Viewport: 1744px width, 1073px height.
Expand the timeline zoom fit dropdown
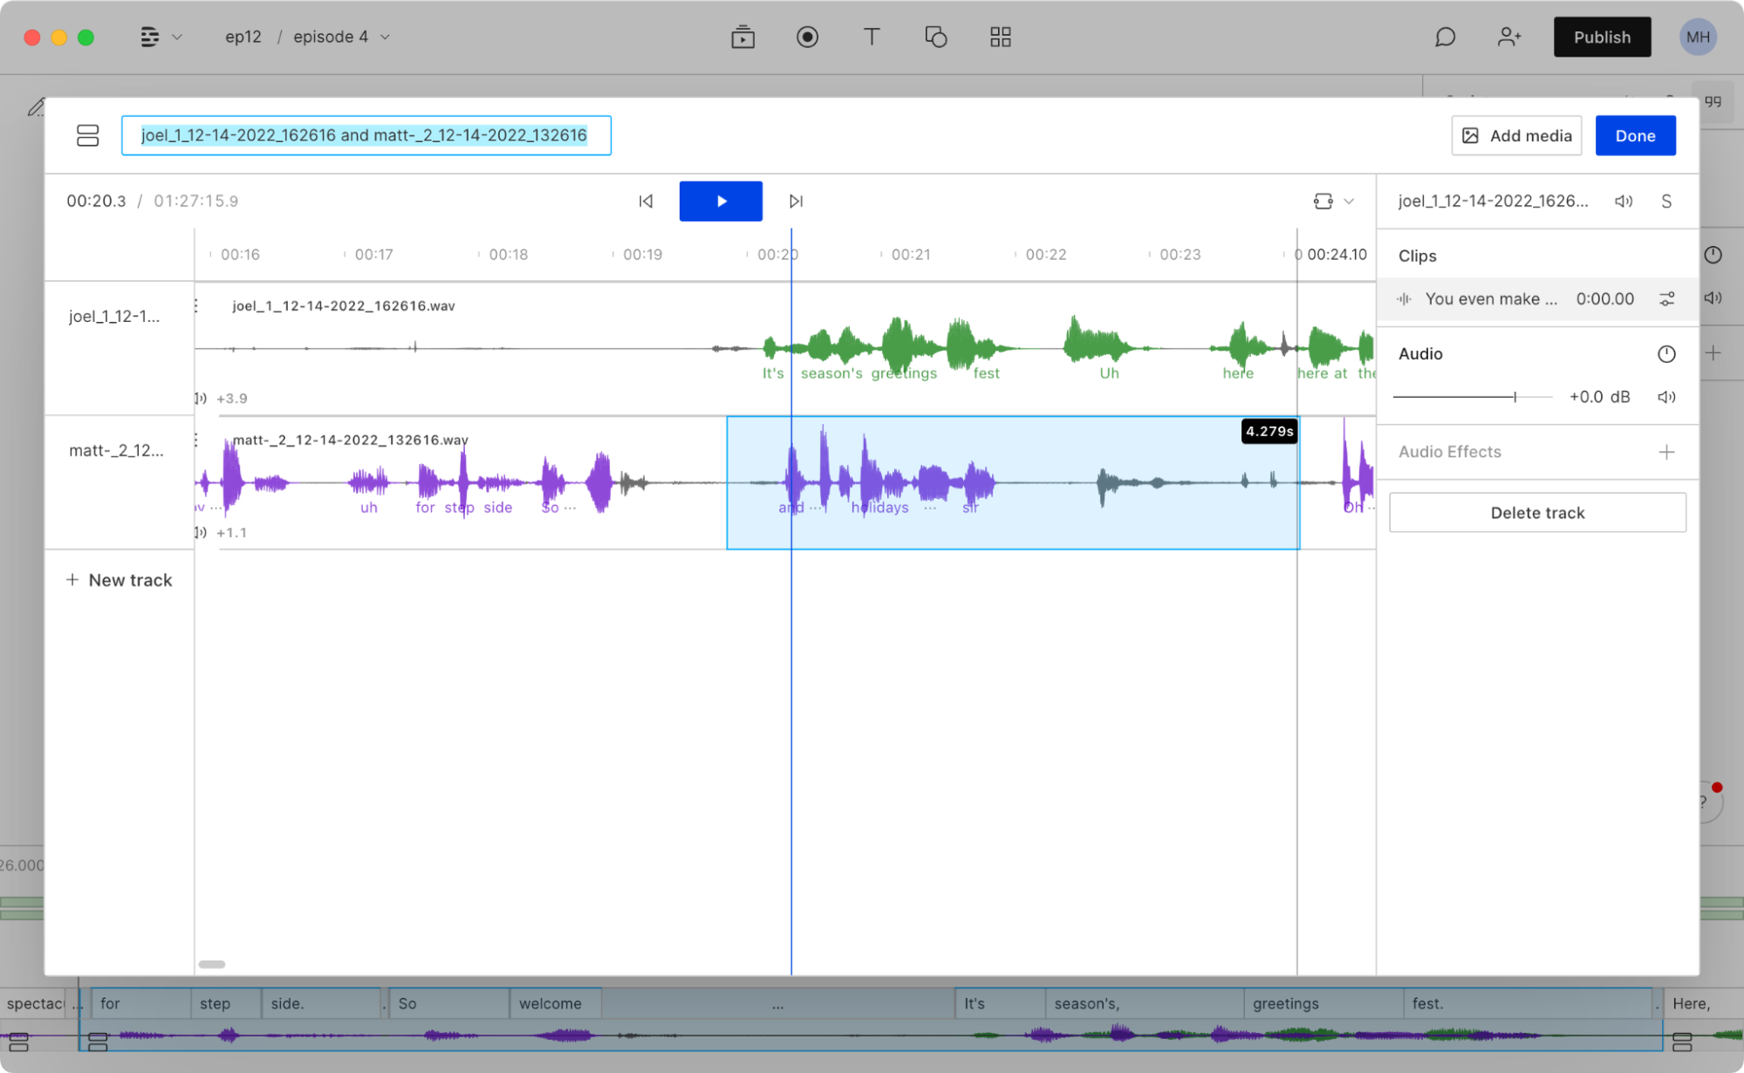[x=1349, y=202]
